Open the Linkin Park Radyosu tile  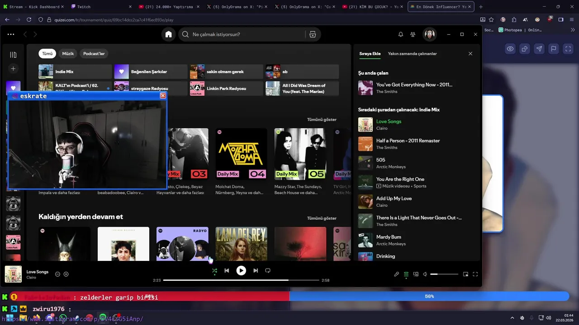point(226,88)
